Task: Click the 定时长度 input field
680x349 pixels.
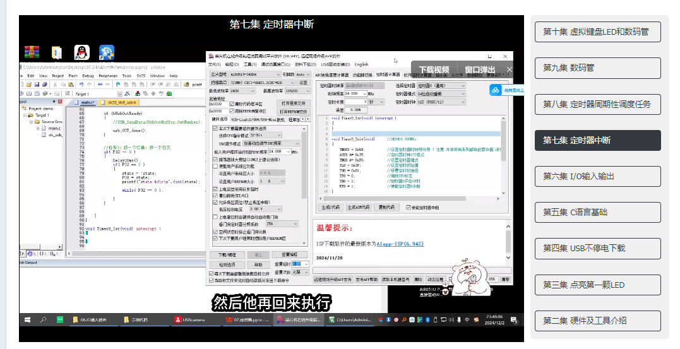Action: (357, 102)
